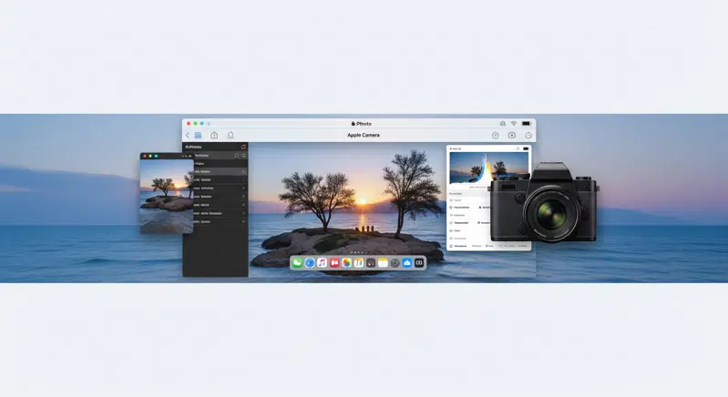Open Messages from the dock
Viewport: 728px width, 397px height.
tap(297, 263)
